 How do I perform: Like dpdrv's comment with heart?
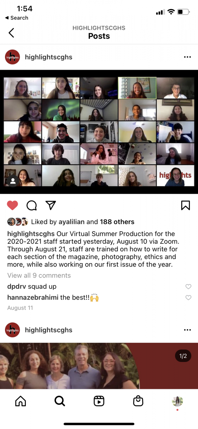(188, 287)
